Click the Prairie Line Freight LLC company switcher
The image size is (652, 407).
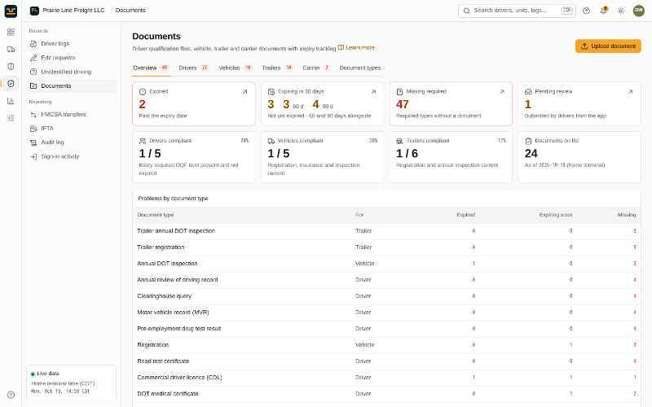coord(68,11)
